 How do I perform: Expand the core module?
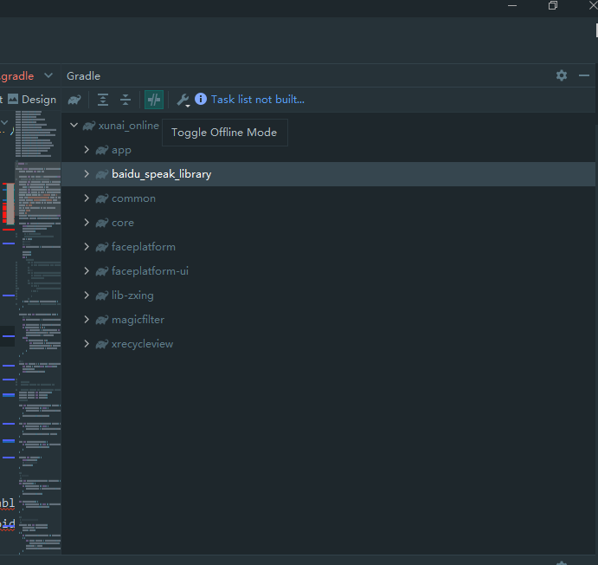[87, 223]
